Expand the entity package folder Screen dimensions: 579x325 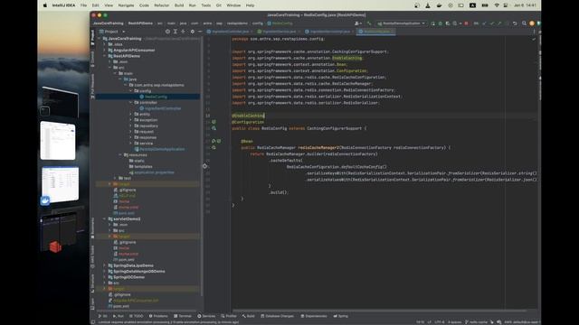coord(130,115)
